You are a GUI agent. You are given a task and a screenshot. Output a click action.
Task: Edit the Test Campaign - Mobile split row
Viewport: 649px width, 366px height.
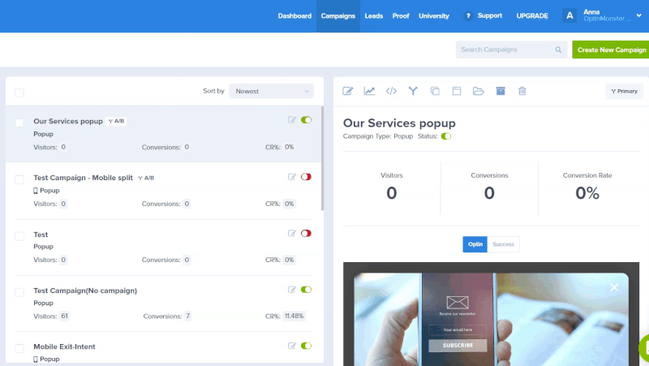tap(292, 177)
